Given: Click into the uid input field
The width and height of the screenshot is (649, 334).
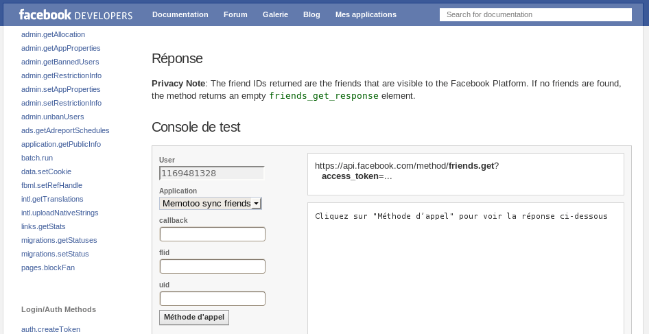Looking at the screenshot, I should pos(213,298).
